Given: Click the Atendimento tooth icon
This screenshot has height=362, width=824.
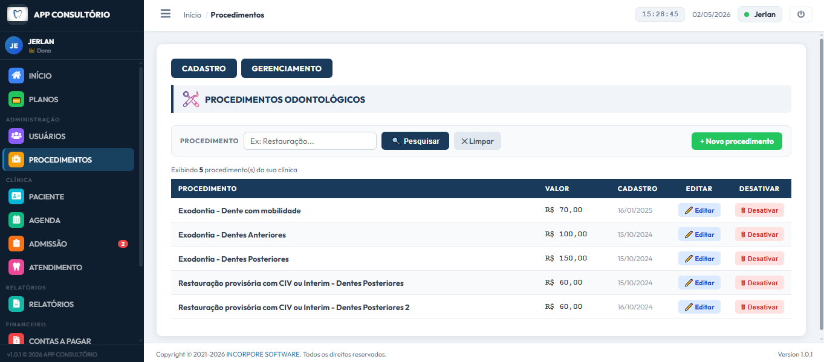Looking at the screenshot, I should point(16,267).
